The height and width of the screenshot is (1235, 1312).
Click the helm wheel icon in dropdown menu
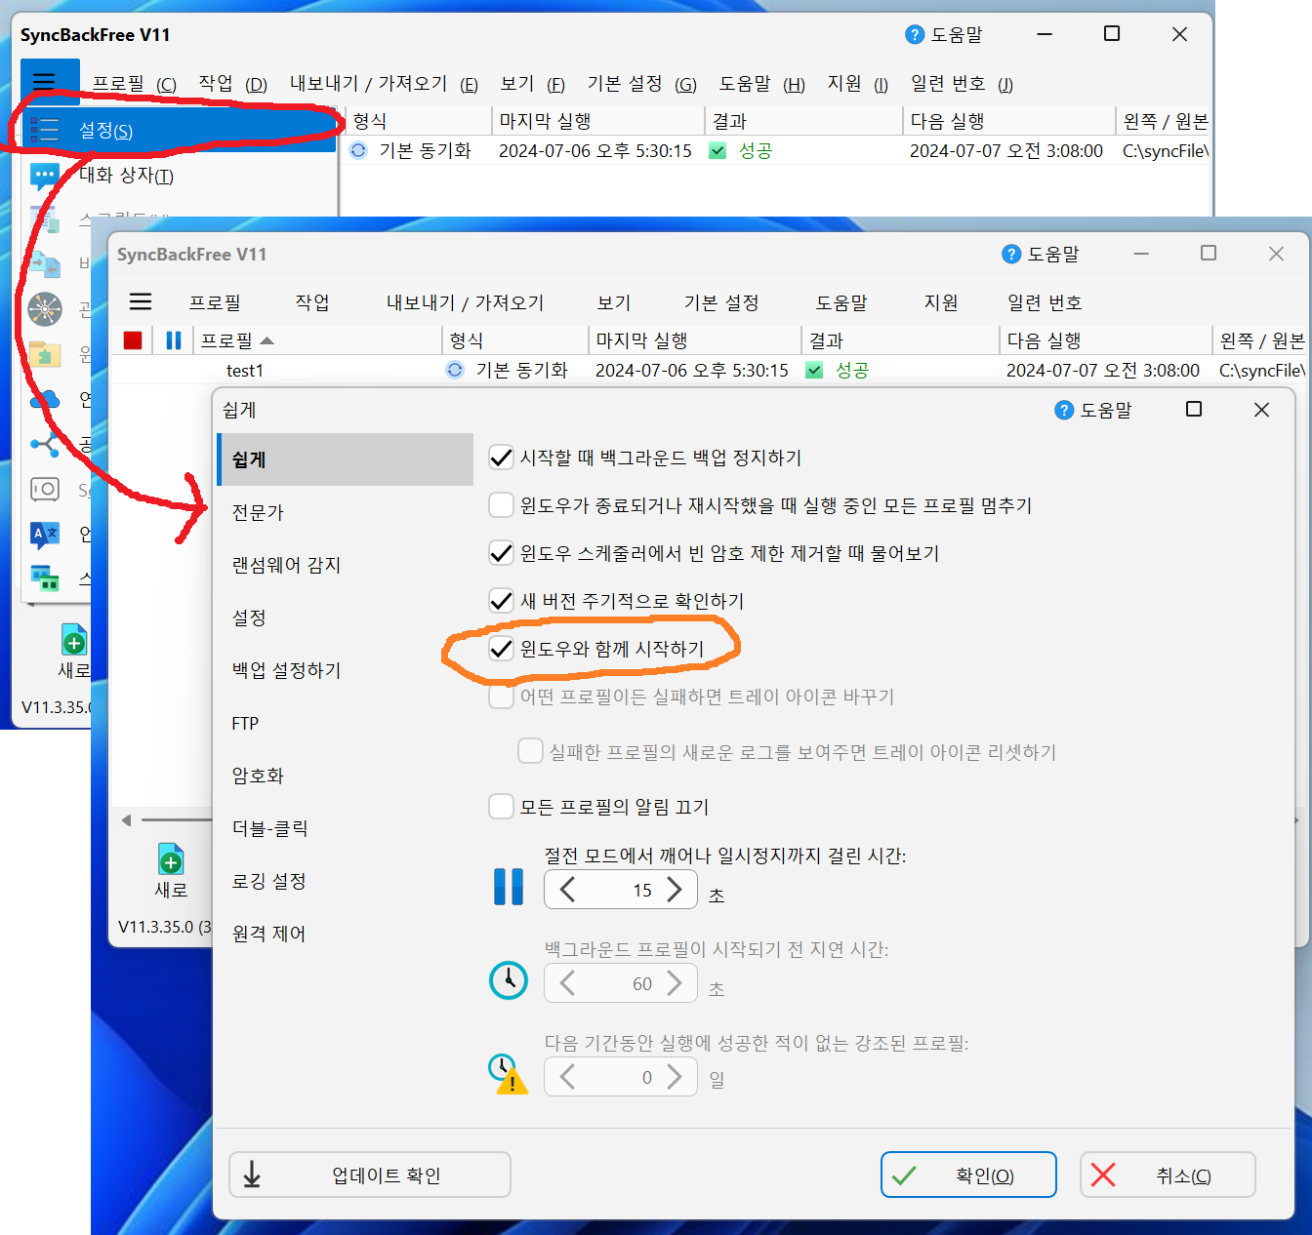tap(45, 309)
